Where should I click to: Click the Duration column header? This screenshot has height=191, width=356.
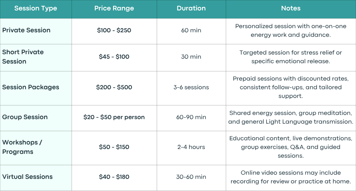click(x=191, y=8)
